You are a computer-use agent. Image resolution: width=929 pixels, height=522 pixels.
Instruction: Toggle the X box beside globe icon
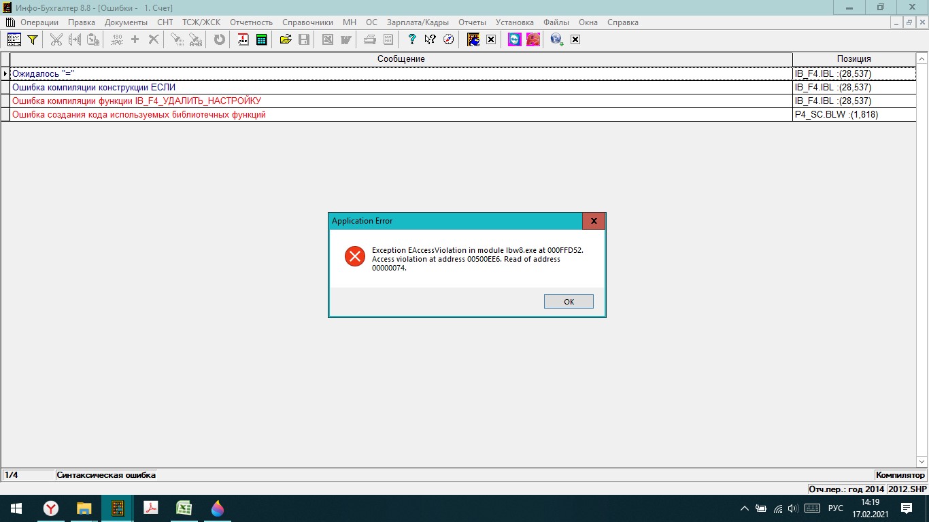(x=575, y=39)
